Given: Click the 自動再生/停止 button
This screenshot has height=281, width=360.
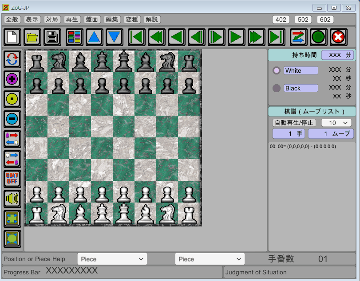Looking at the screenshot, I should pyautogui.click(x=294, y=123).
